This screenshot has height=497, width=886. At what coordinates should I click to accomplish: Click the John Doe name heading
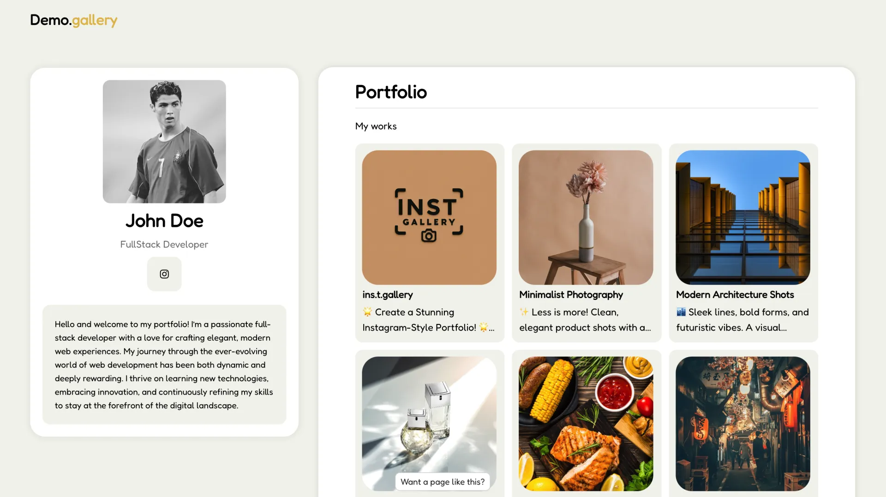[x=164, y=221]
